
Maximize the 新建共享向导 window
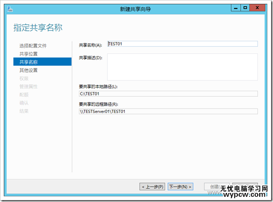[245, 8]
